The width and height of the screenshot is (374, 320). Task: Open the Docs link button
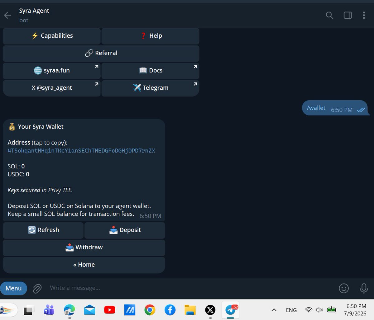point(150,71)
